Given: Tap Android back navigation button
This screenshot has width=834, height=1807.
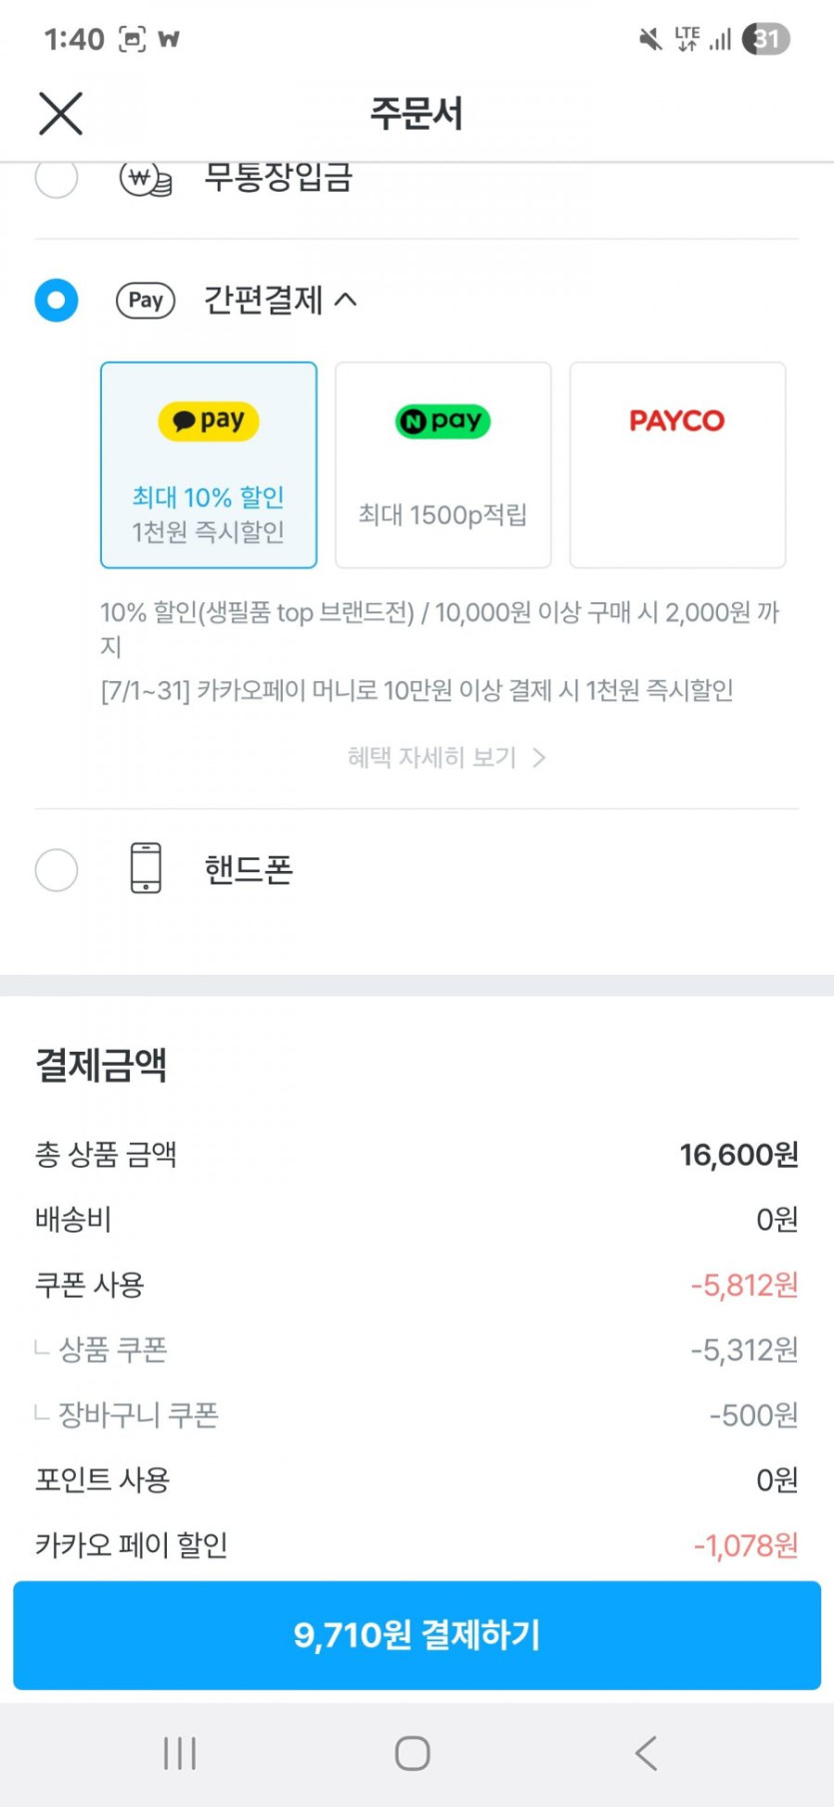Looking at the screenshot, I should click(646, 1752).
